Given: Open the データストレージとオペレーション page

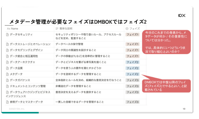Looking at the screenshot, I should click(30, 44).
